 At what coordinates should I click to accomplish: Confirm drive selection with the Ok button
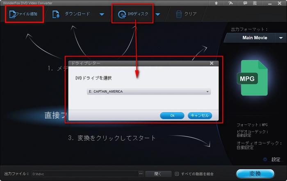(x=172, y=115)
